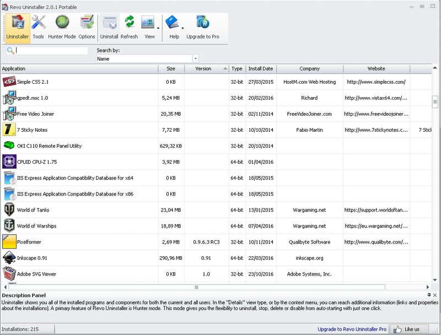This screenshot has height=335, width=441.
Task: Click the horizontal scrollbar right arrow
Action: pyautogui.click(x=428, y=287)
